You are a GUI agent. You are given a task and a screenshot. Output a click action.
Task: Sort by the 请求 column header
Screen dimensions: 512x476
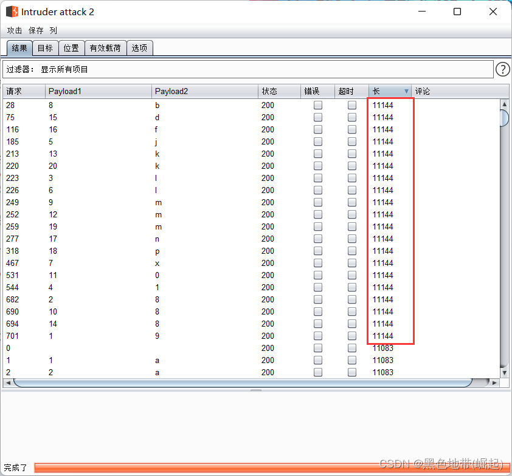24,91
